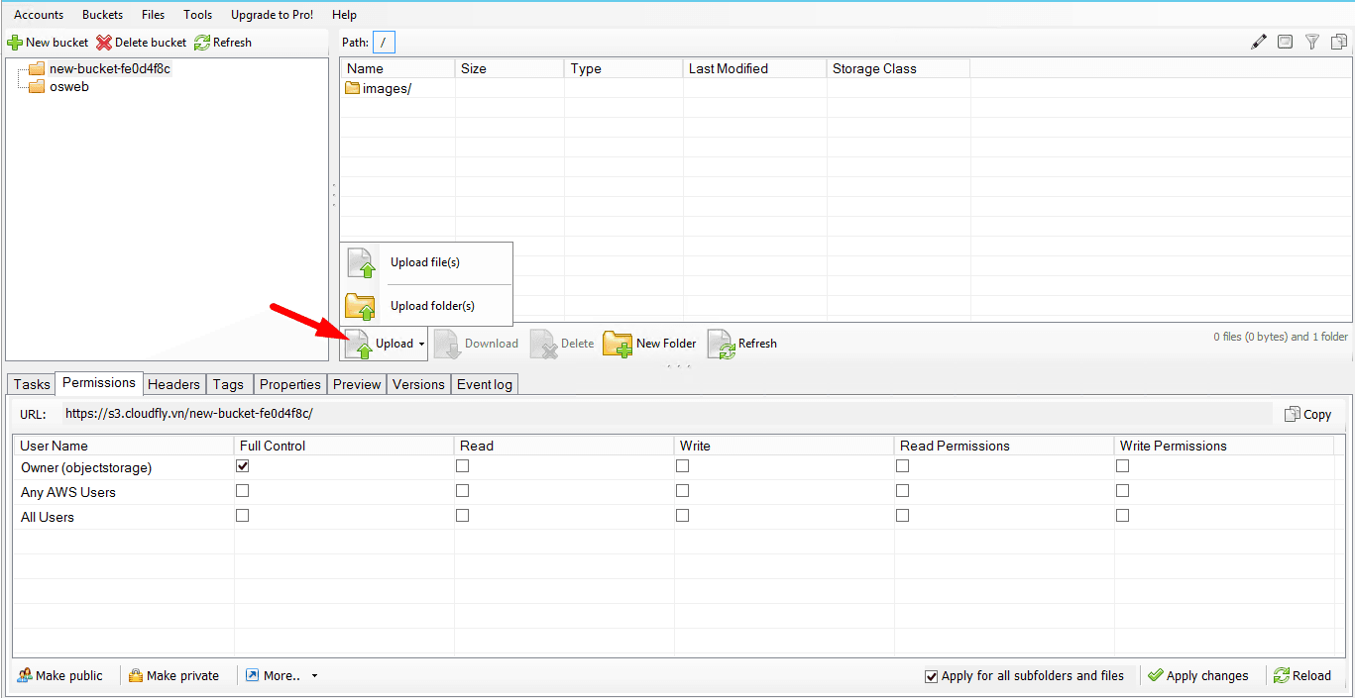This screenshot has width=1355, height=698.
Task: Click the Apply changes checkmark icon
Action: point(1156,675)
